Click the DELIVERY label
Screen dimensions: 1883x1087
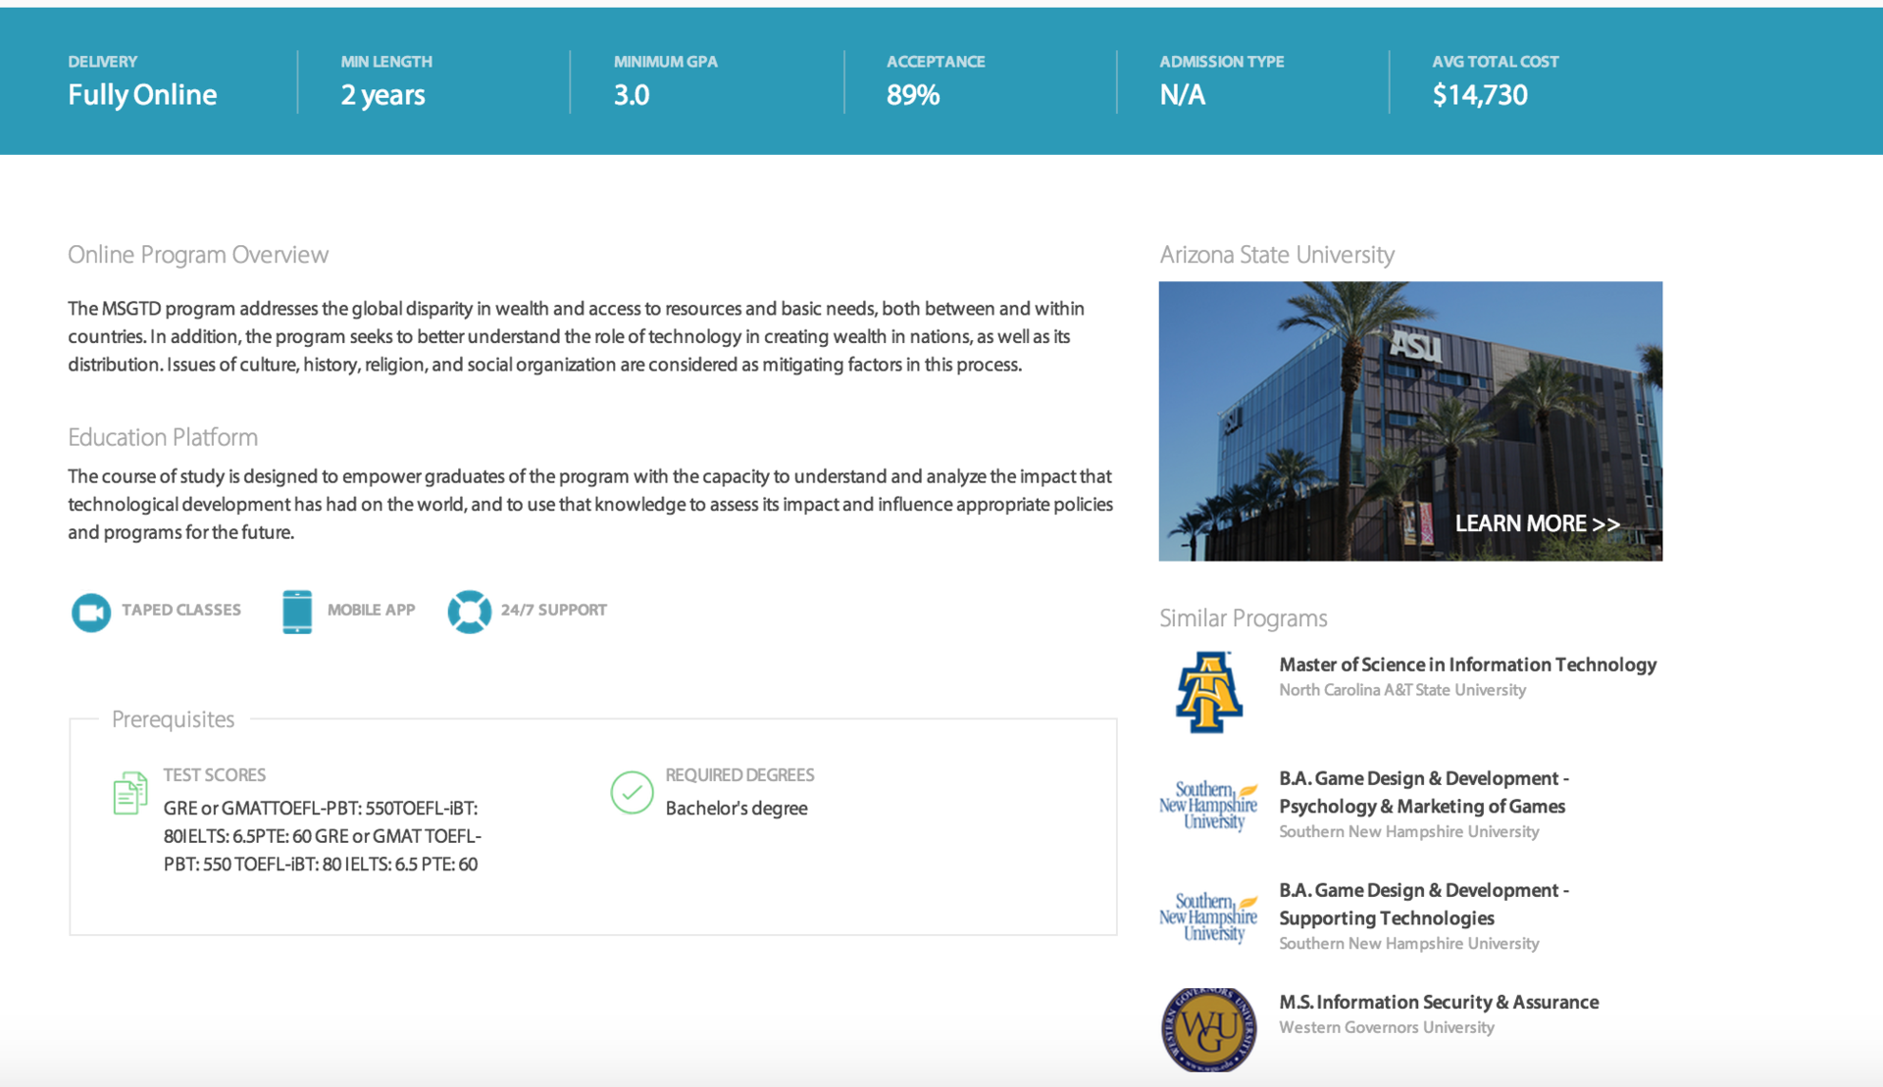pos(103,62)
